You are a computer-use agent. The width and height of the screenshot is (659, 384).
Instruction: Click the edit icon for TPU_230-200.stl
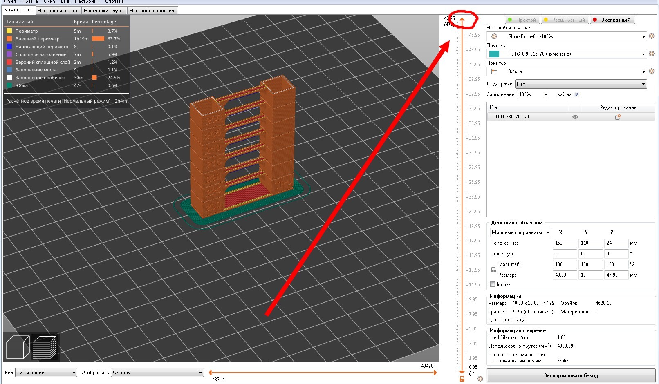(618, 117)
